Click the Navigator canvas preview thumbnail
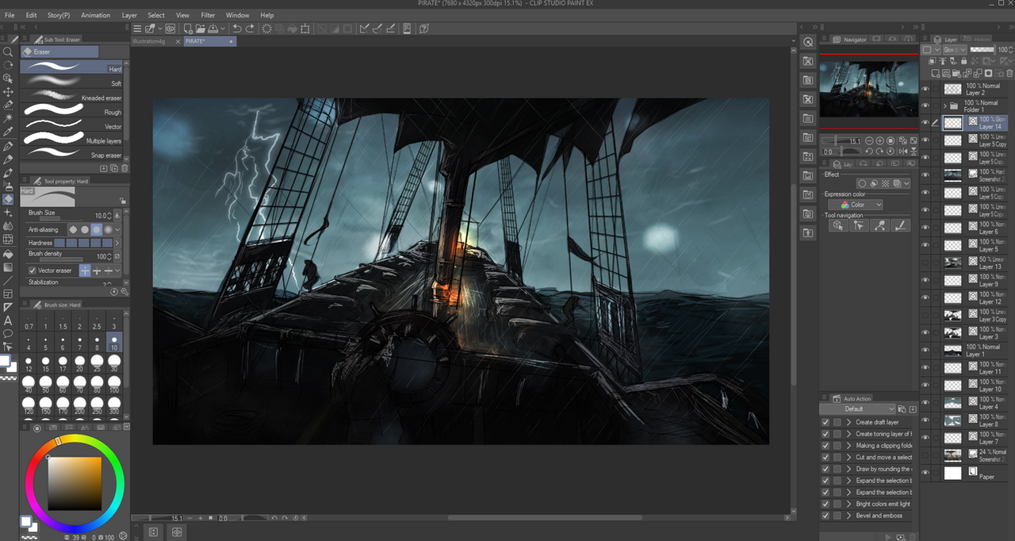The width and height of the screenshot is (1015, 541). tap(870, 90)
